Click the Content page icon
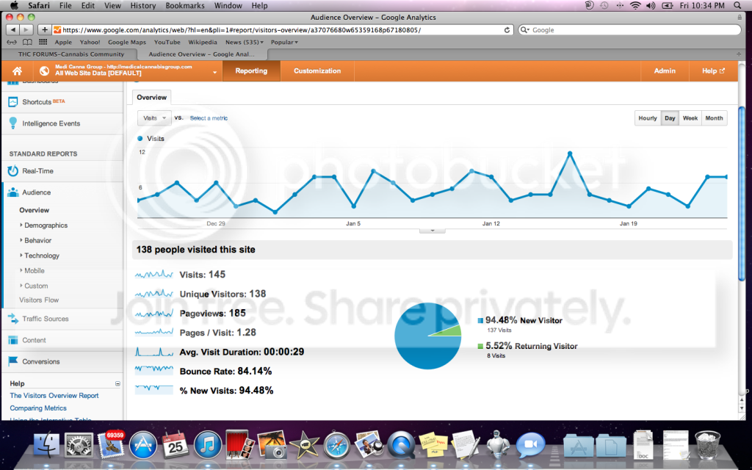Image resolution: width=752 pixels, height=470 pixels. pyautogui.click(x=13, y=340)
